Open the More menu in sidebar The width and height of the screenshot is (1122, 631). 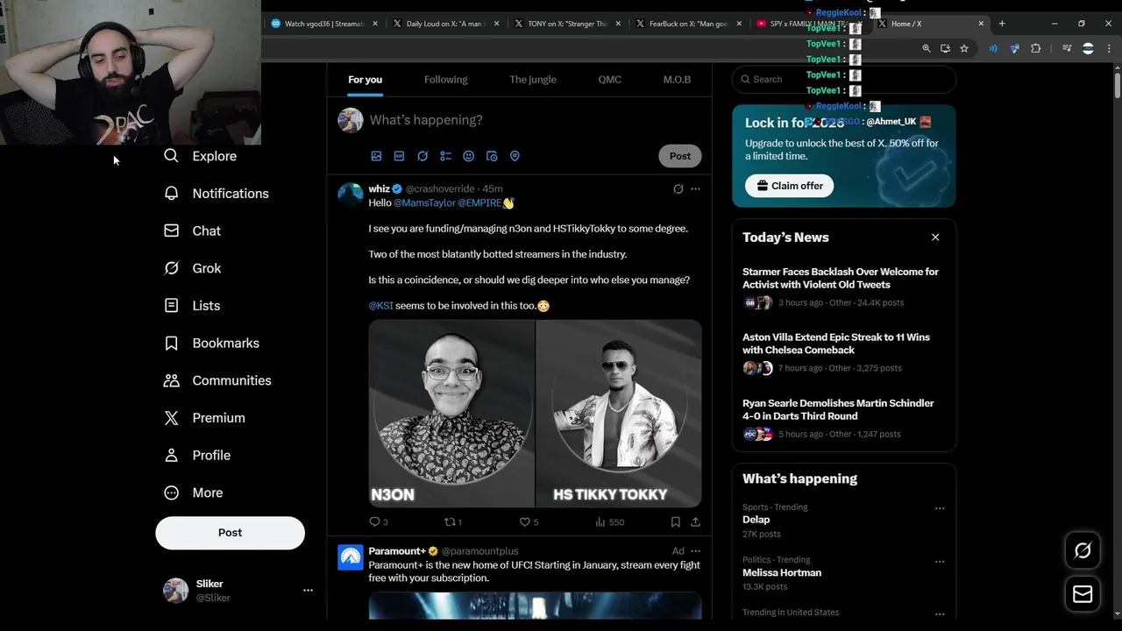(x=194, y=493)
